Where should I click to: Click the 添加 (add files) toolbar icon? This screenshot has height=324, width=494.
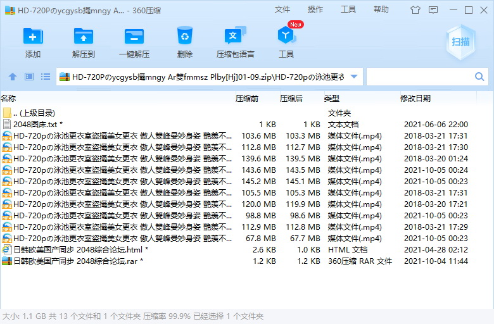click(33, 36)
